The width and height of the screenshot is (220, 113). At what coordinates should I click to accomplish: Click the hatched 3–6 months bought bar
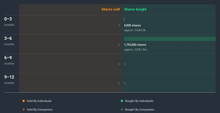[170, 39]
